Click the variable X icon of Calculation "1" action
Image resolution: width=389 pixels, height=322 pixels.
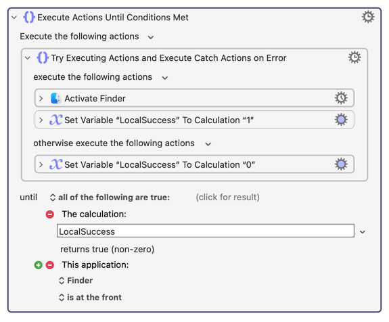(x=56, y=120)
